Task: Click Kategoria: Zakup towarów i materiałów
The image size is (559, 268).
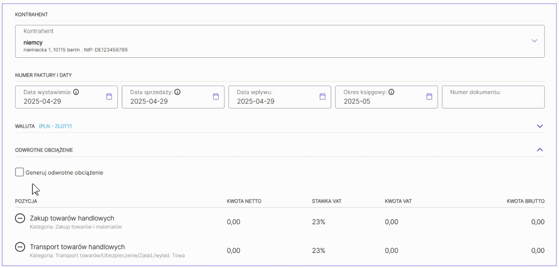Action: 76,227
